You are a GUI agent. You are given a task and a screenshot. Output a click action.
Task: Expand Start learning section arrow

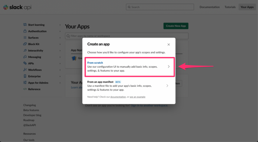click(x=60, y=25)
